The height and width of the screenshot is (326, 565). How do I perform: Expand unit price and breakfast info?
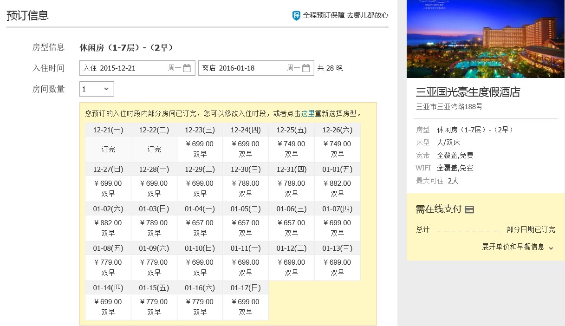tap(518, 247)
